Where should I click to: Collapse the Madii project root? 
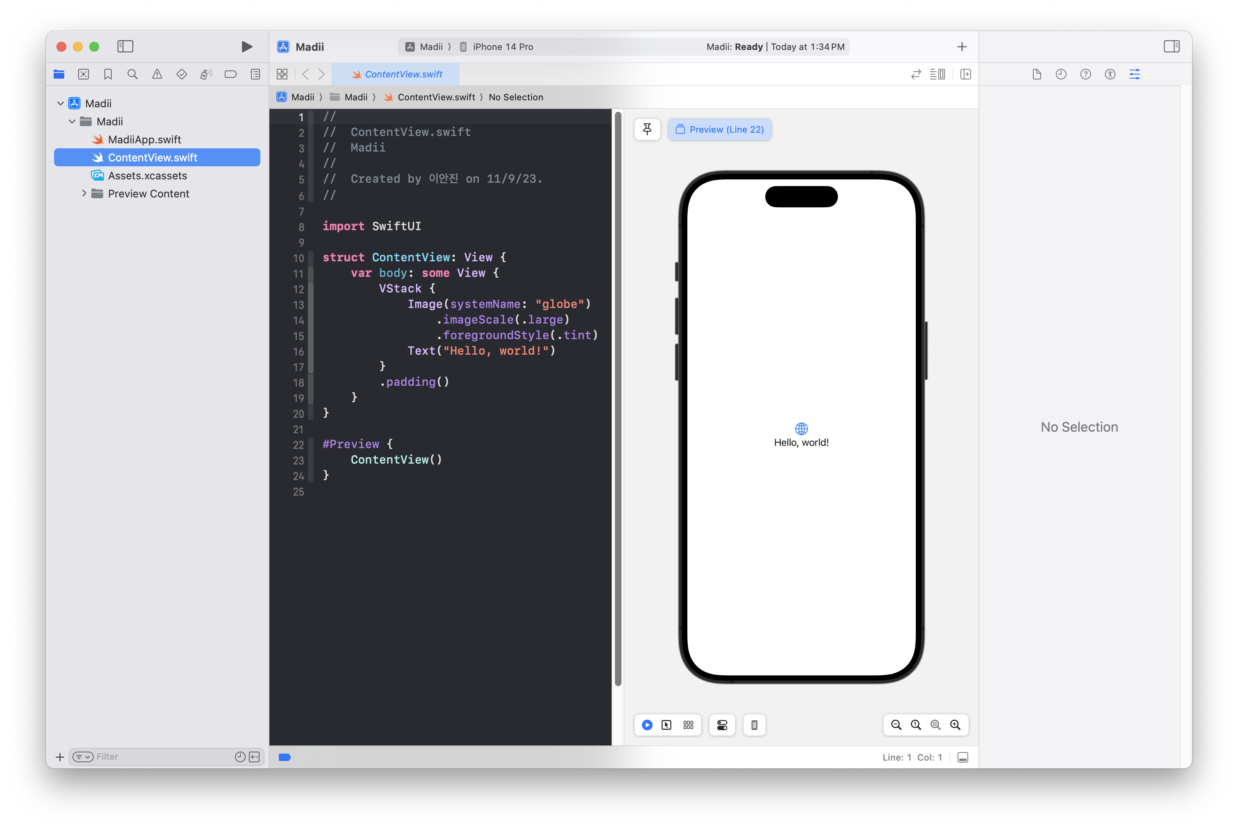pos(61,104)
